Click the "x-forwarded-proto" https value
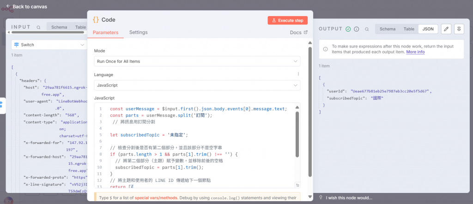The image size is (473, 204). coord(79,177)
